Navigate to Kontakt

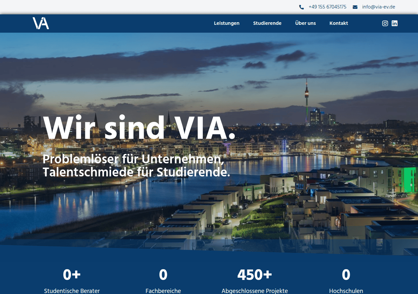(x=339, y=23)
